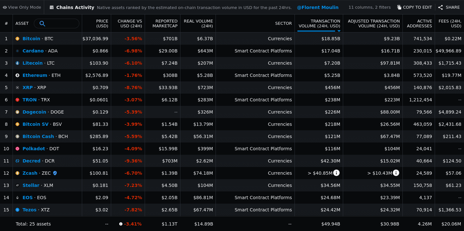Click the verified badge next to Zcash ZEC

[55, 173]
